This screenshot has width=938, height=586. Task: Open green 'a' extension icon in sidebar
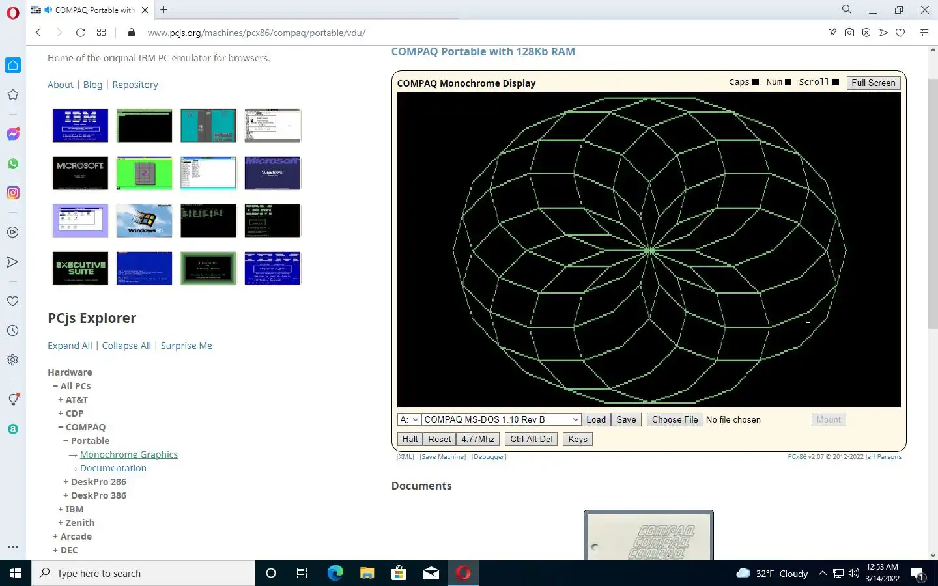(13, 429)
